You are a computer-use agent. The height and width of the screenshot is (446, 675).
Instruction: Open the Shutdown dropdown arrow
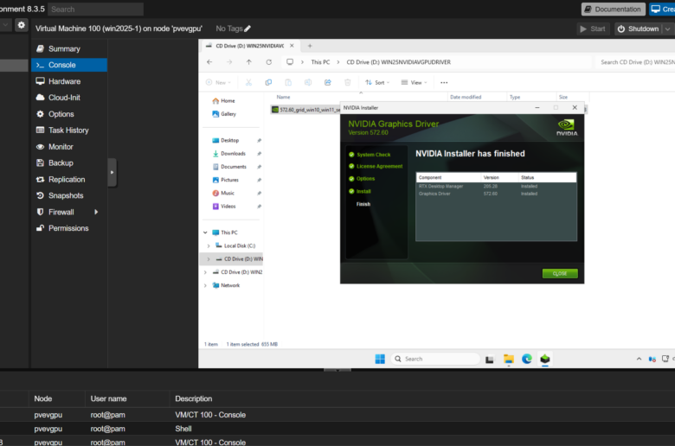coord(668,29)
